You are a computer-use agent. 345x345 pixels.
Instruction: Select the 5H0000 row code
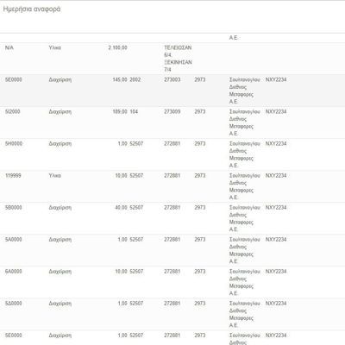[14, 143]
